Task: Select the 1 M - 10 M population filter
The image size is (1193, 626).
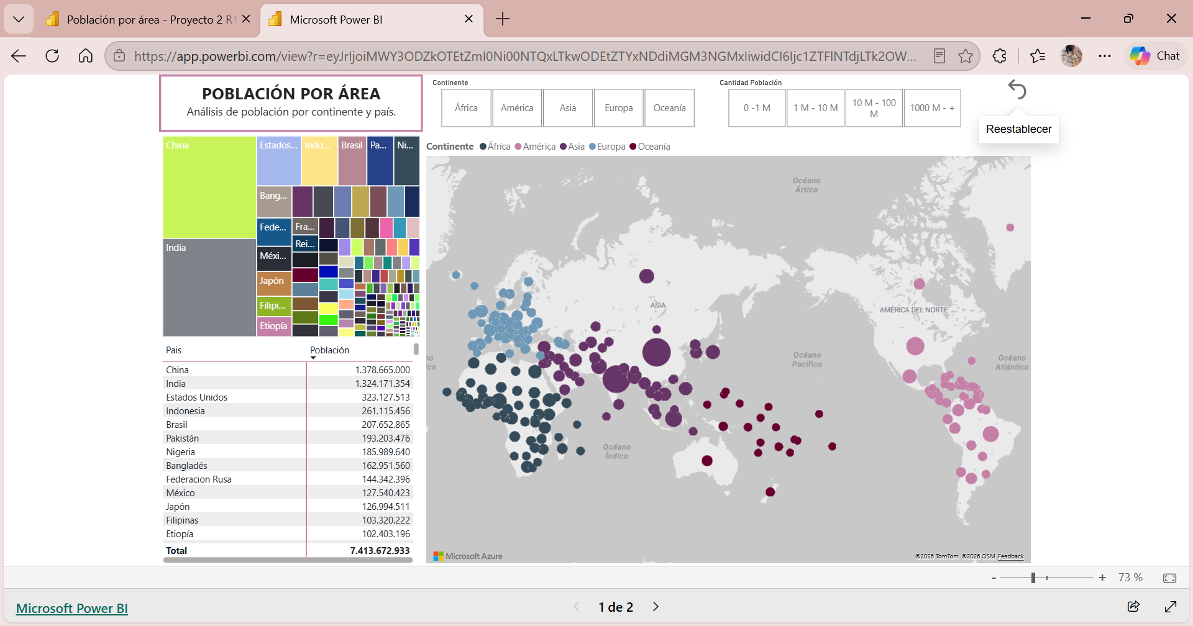Action: click(x=815, y=108)
